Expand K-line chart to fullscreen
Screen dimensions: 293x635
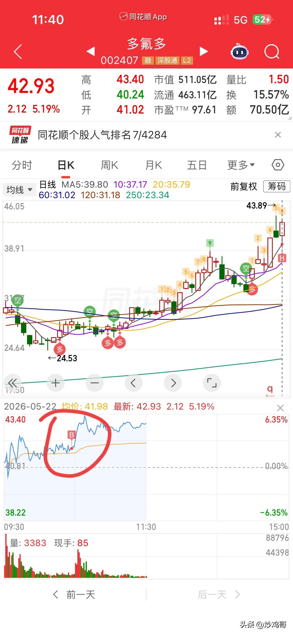tap(212, 383)
